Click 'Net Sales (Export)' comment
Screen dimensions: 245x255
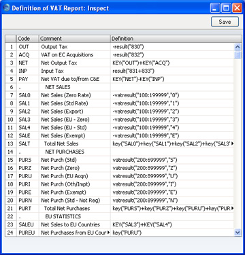(75, 112)
